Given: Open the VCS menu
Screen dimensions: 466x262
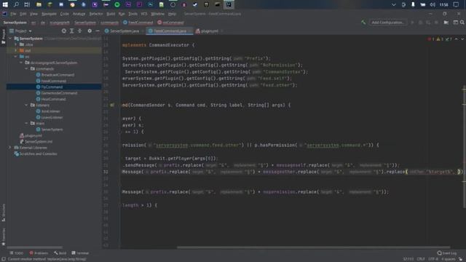Looking at the screenshot, I should pos(144,14).
